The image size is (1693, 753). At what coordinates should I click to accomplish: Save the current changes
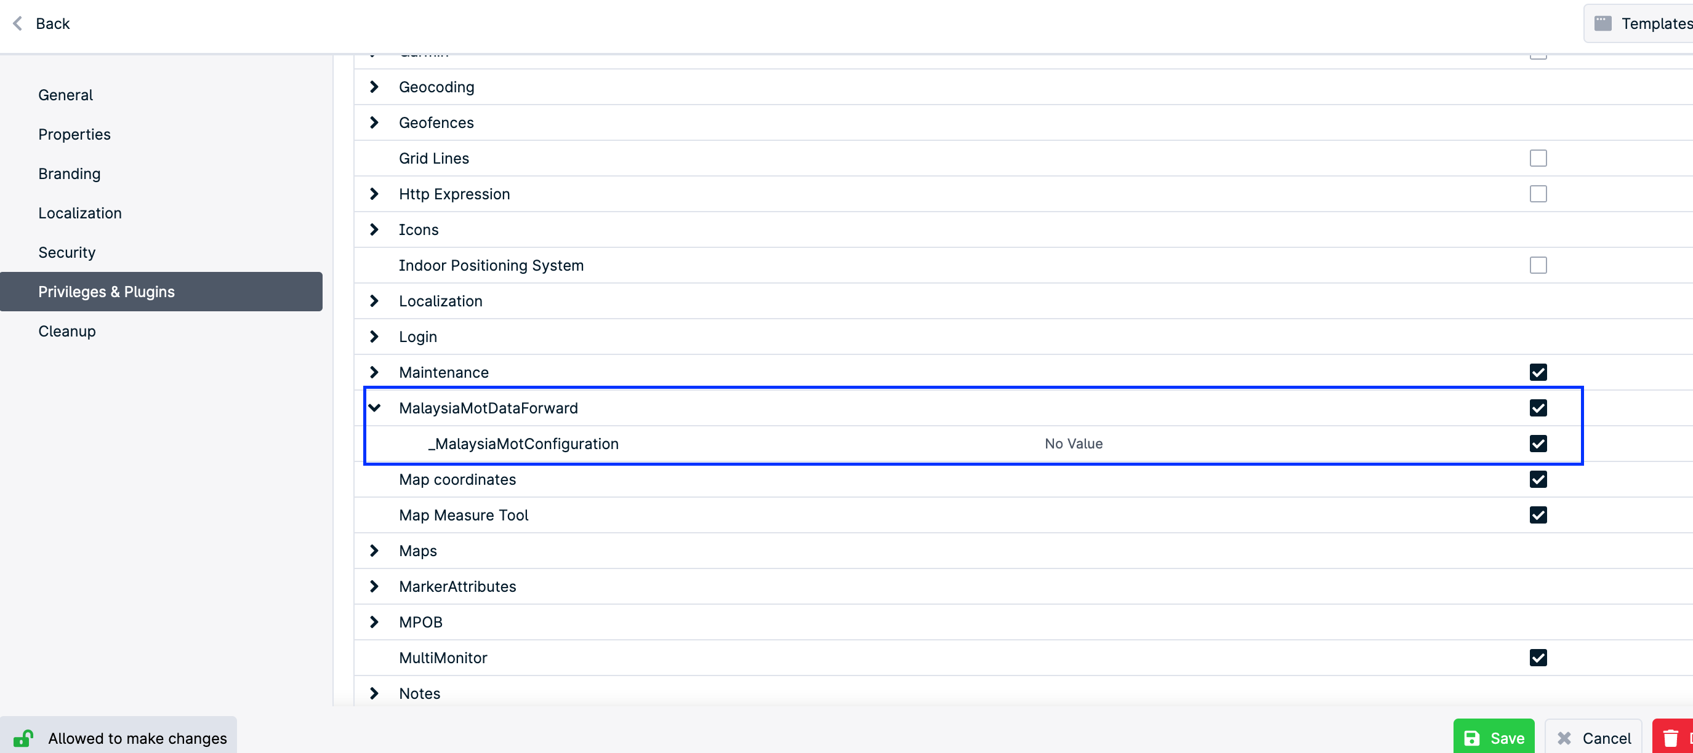click(1493, 738)
